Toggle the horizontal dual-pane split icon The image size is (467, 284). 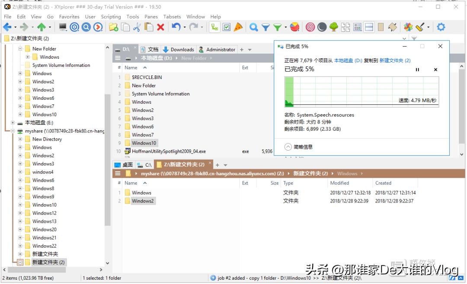369,27
